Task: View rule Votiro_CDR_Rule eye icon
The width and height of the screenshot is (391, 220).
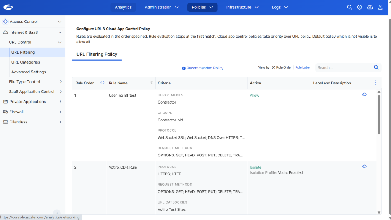Action: [x=364, y=166]
